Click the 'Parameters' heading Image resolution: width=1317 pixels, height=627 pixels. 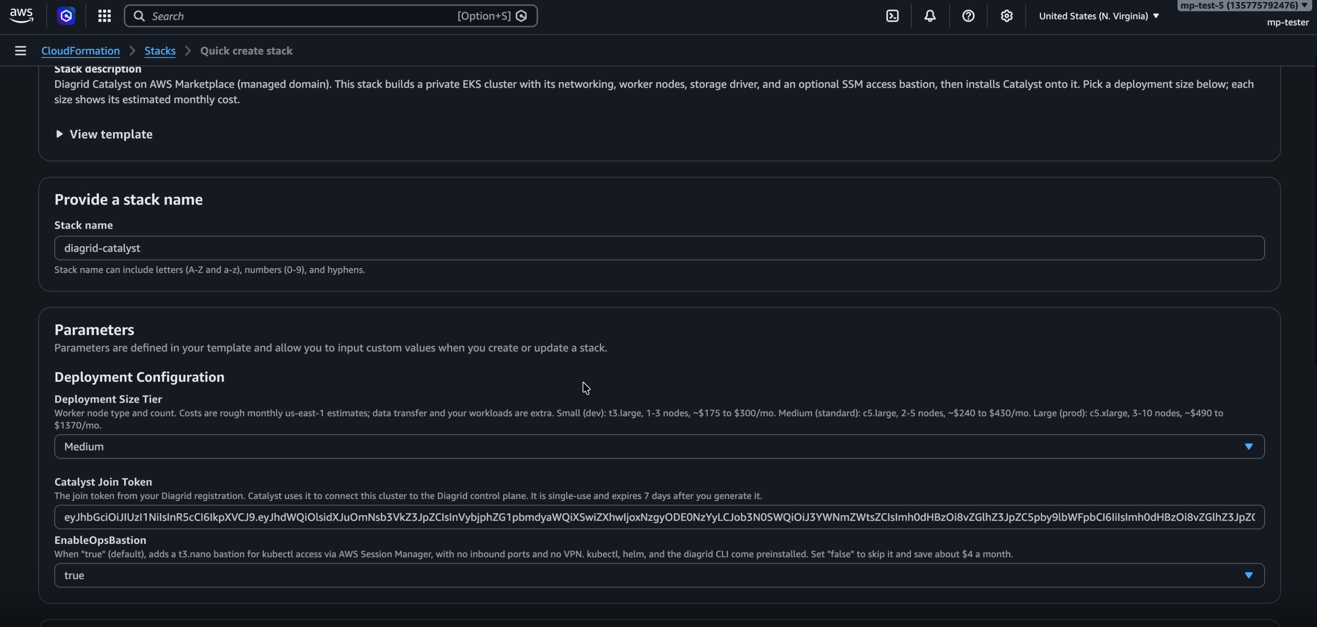pos(94,330)
